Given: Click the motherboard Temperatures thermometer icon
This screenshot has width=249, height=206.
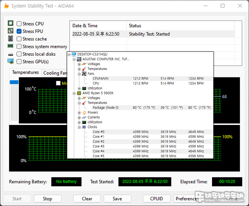Looking at the screenshot, I should pyautogui.click(x=84, y=69).
